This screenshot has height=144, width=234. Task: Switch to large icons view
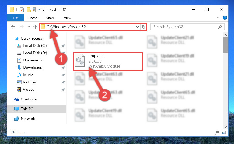(224, 132)
